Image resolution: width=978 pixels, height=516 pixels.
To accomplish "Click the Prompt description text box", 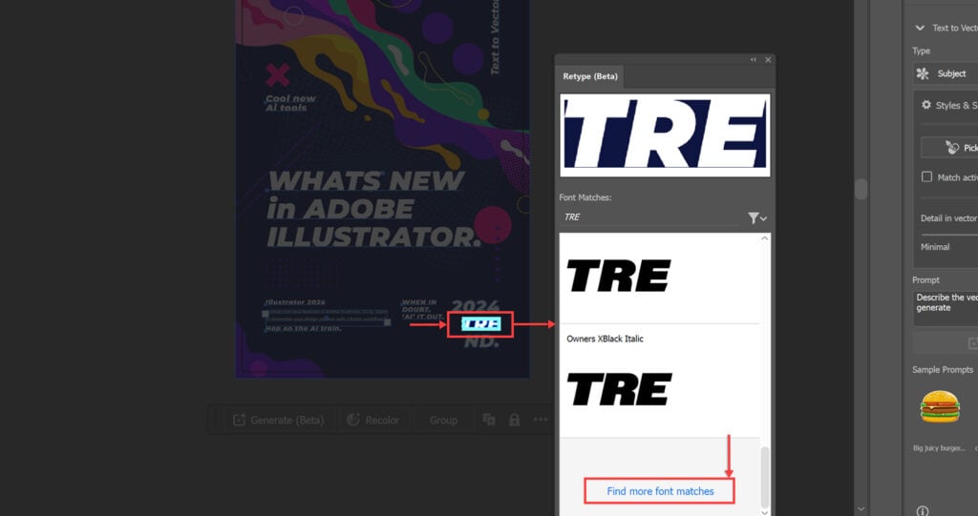I will point(946,308).
